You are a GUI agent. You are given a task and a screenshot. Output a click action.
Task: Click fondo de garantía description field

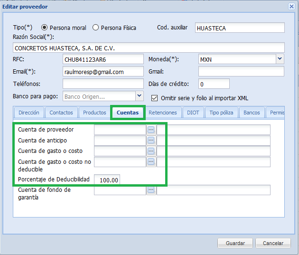[214, 190]
